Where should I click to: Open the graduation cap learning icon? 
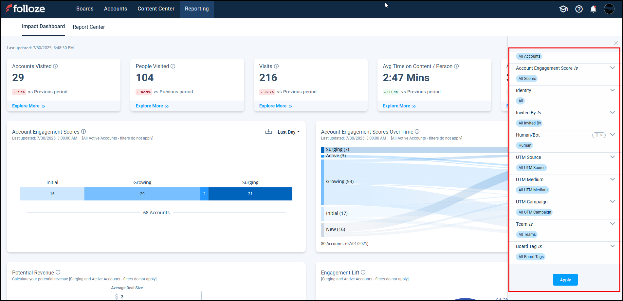tap(563, 9)
